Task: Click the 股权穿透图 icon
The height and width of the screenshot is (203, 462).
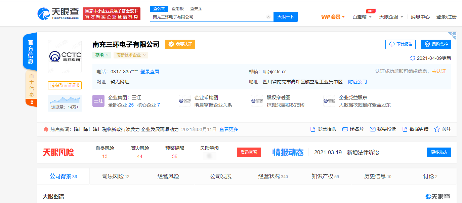Action: (x=257, y=101)
